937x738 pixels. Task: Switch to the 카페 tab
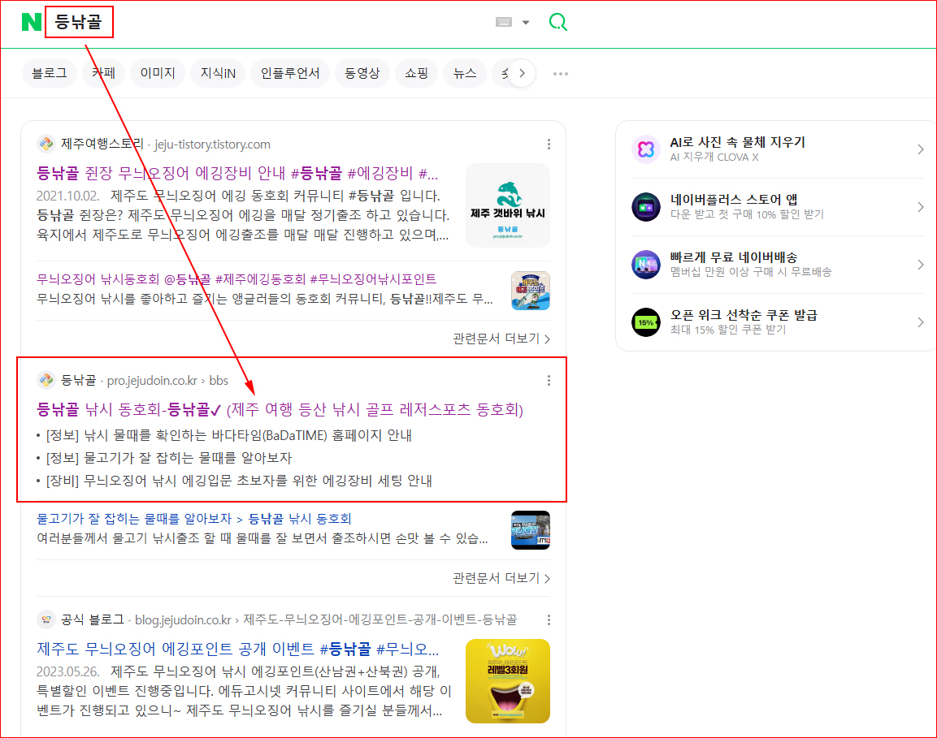pyautogui.click(x=103, y=73)
